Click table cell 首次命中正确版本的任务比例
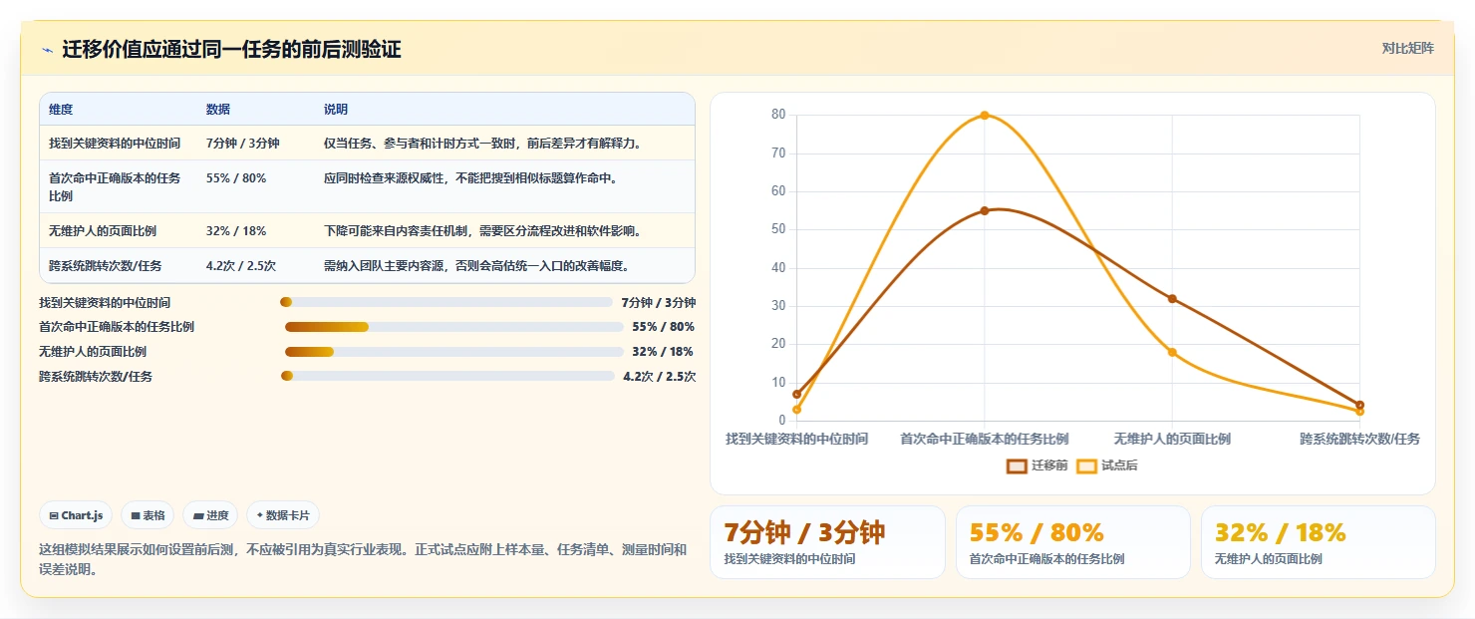 click(115, 186)
